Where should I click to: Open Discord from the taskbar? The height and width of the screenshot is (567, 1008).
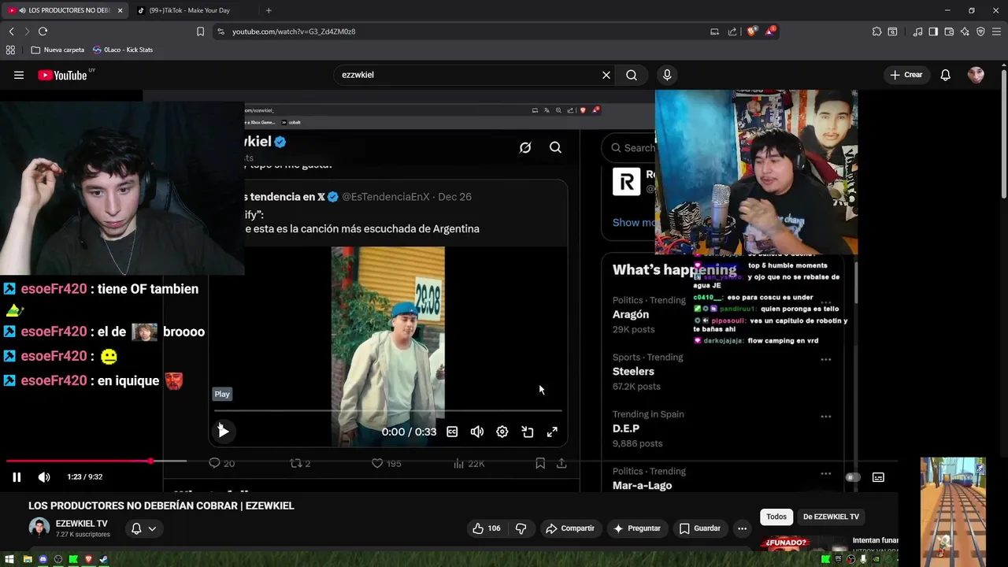(x=43, y=559)
